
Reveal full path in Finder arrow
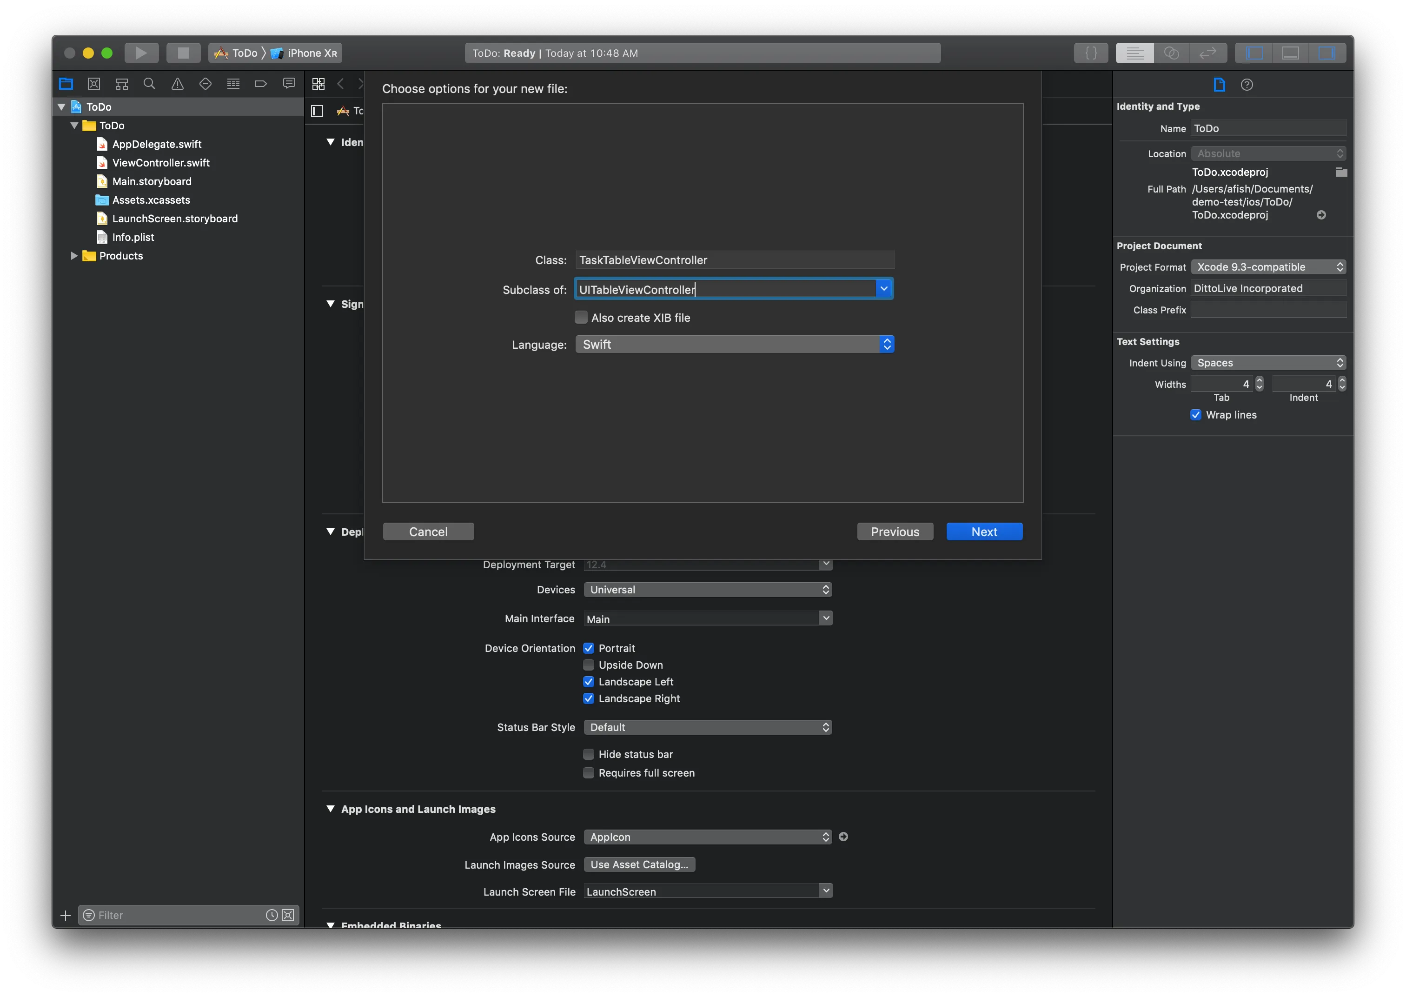(1321, 215)
